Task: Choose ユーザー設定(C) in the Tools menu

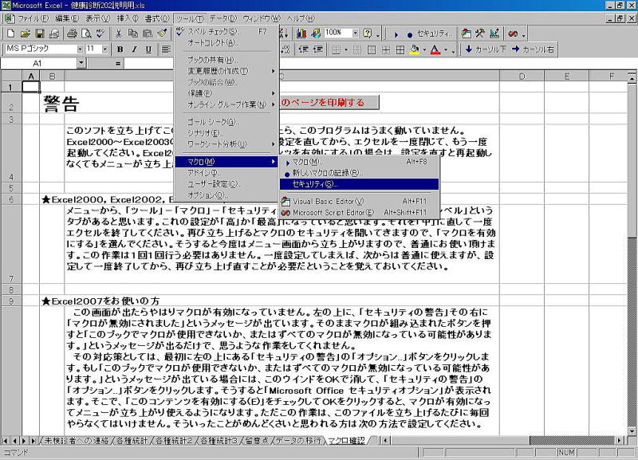Action: (x=226, y=184)
